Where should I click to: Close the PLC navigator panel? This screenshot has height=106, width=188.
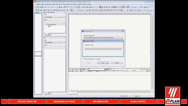point(66,38)
